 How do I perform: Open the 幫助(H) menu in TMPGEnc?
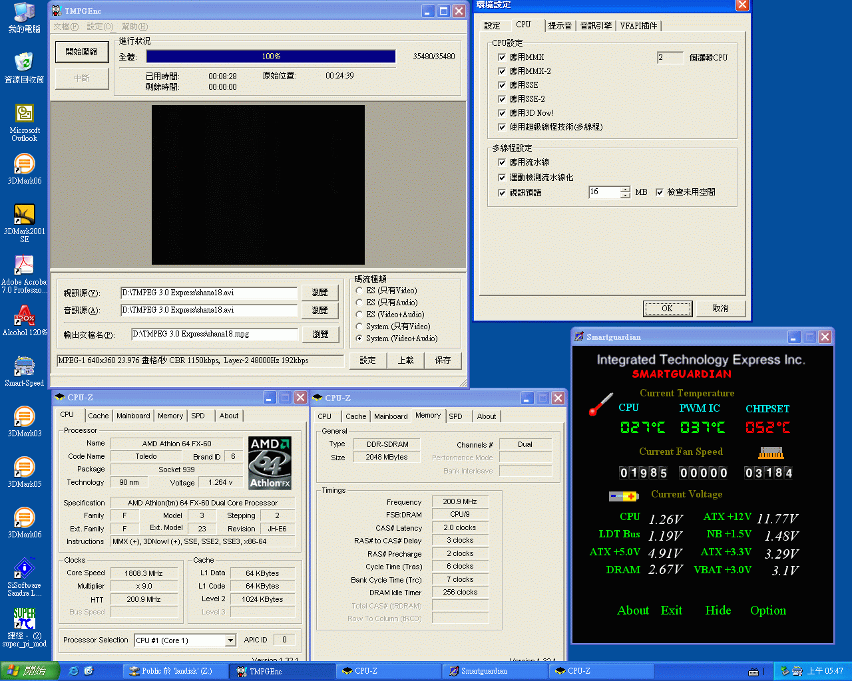point(134,27)
